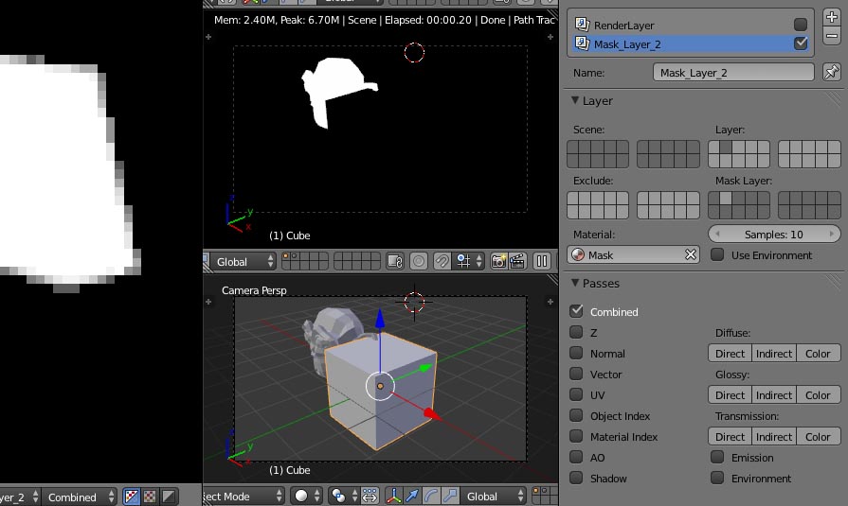This screenshot has width=848, height=506.
Task: Click the Mask_Layer_2 row icon
Action: pos(582,44)
